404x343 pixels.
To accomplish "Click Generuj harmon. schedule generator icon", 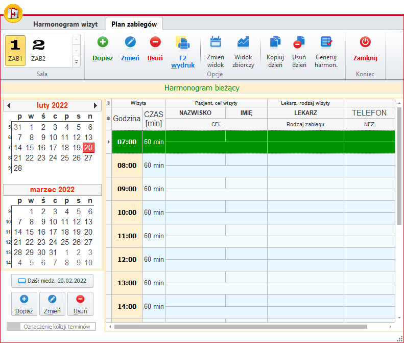I will click(x=326, y=42).
